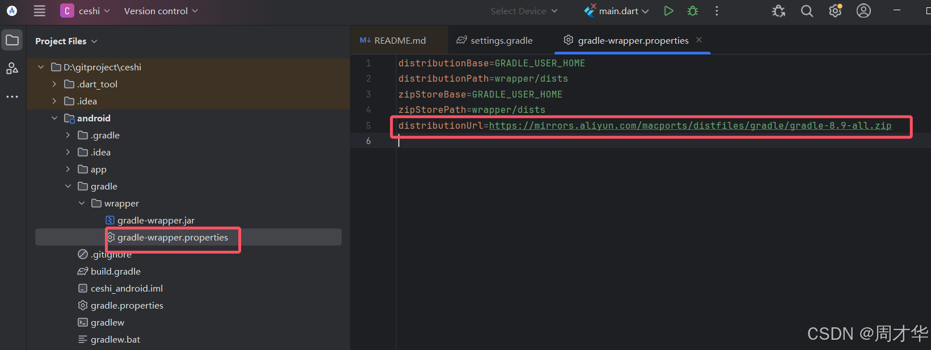Open Search Everywhere magnifier icon

click(x=807, y=11)
